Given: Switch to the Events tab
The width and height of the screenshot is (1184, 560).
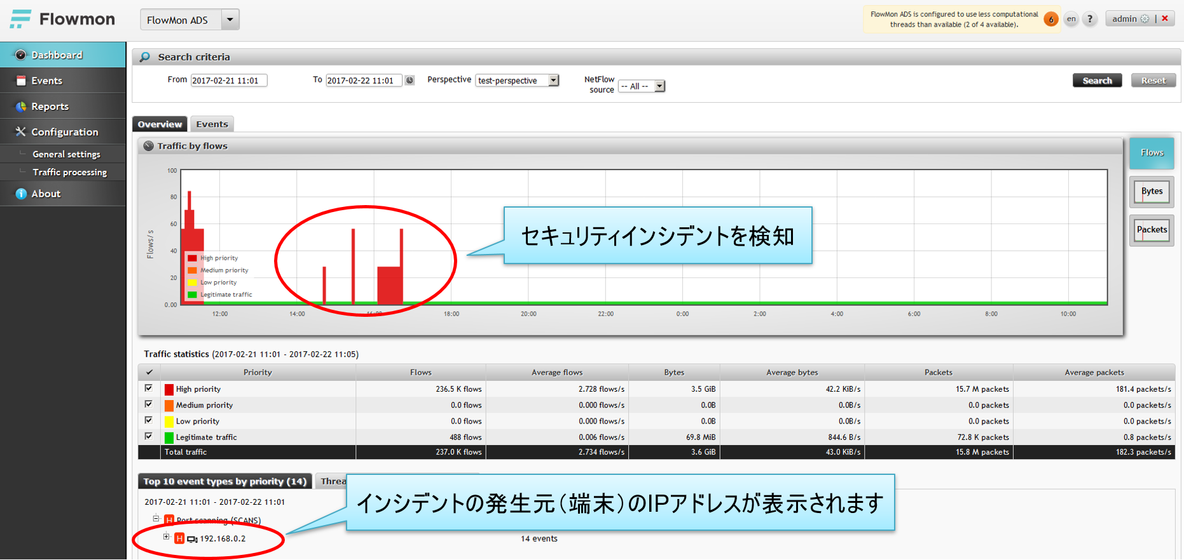Looking at the screenshot, I should click(212, 124).
